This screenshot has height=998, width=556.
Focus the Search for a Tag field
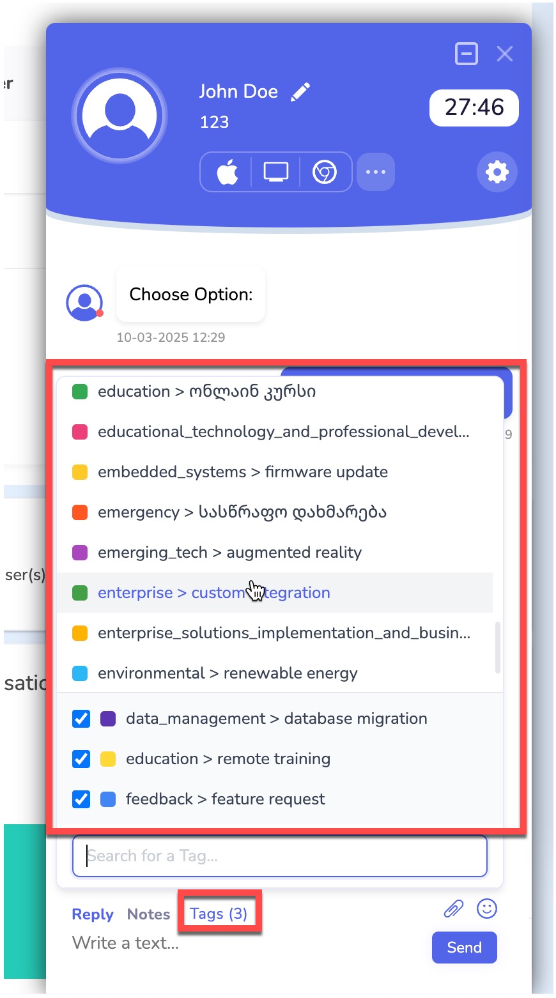[280, 856]
